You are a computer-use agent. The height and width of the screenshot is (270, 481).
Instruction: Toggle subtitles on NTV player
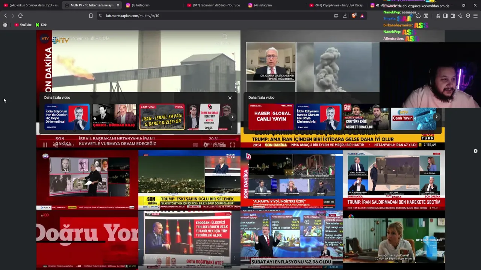[x=195, y=145]
